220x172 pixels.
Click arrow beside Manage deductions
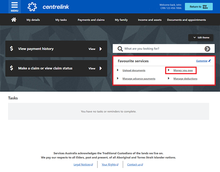[x=169, y=79]
